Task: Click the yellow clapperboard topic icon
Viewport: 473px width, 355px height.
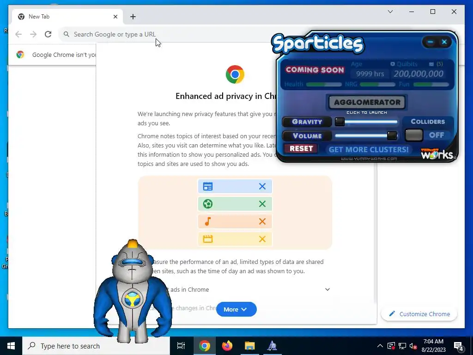Action: click(208, 239)
